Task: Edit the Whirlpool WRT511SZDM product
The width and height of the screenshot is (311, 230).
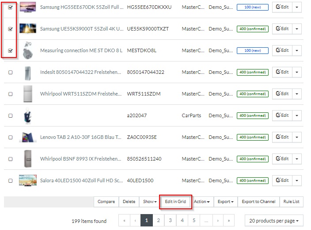Action: click(x=282, y=94)
